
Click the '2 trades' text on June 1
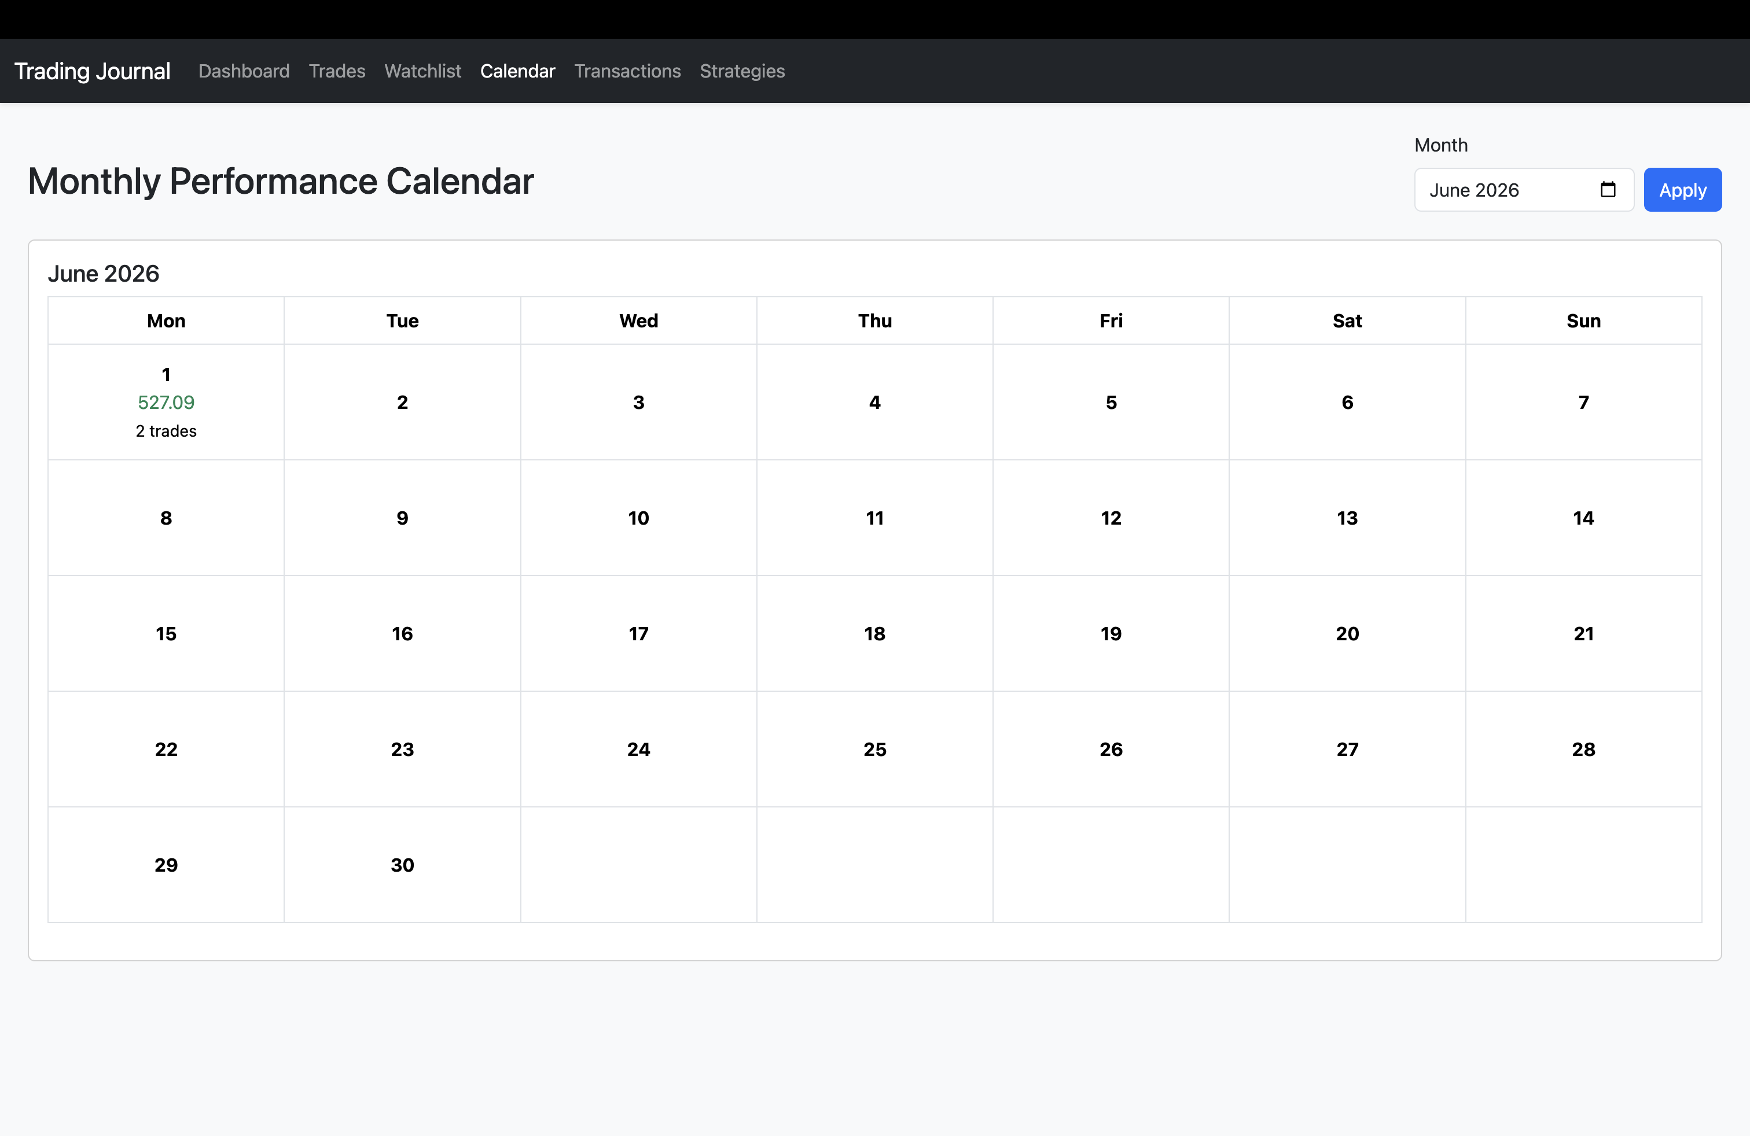166,431
